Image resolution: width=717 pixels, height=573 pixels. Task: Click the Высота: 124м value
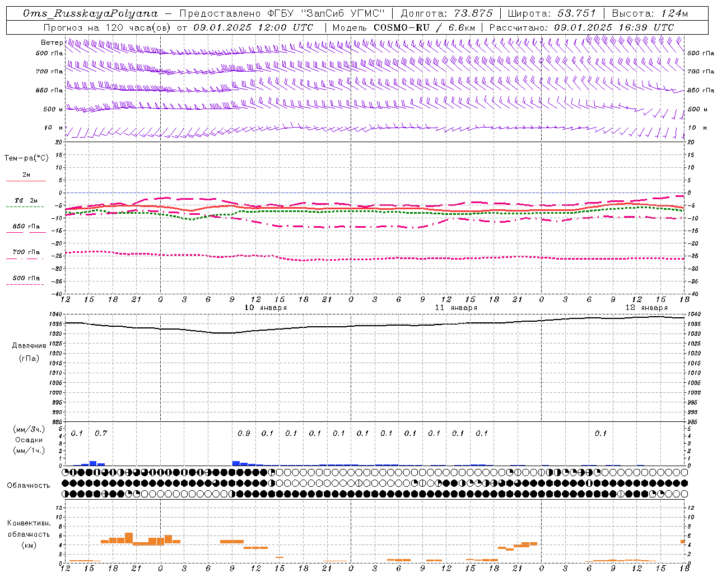tap(650, 13)
